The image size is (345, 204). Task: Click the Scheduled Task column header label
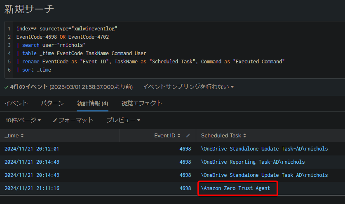(x=221, y=136)
